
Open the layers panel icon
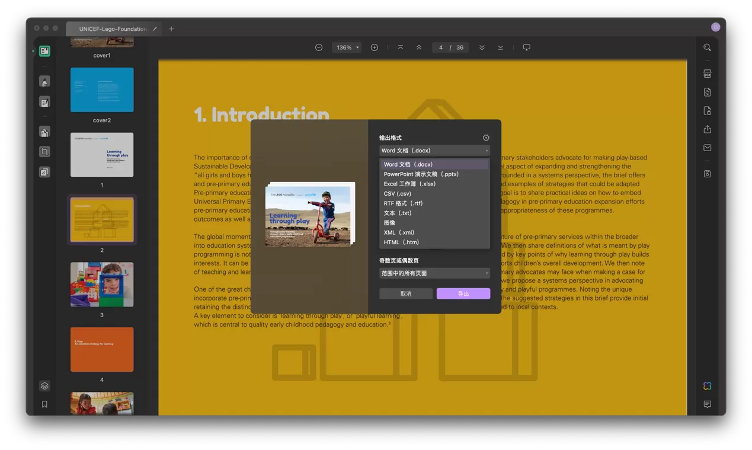[44, 386]
